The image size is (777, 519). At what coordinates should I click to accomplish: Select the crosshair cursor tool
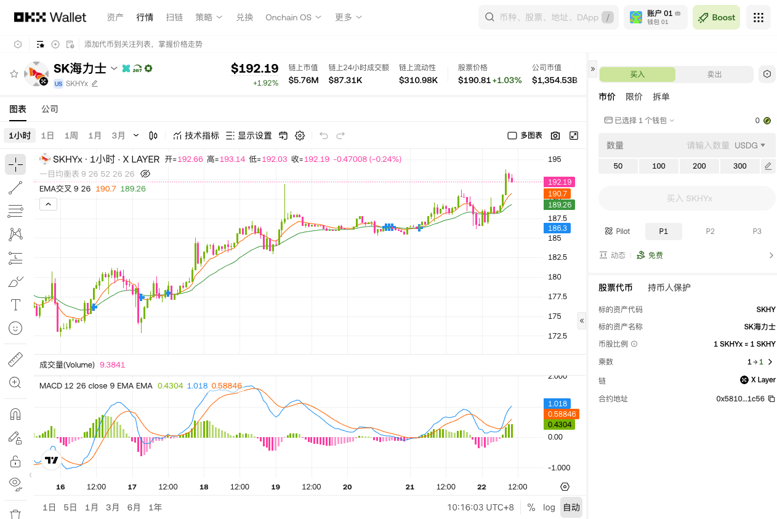point(15,164)
